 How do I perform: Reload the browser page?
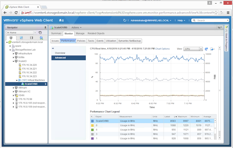(16, 13)
